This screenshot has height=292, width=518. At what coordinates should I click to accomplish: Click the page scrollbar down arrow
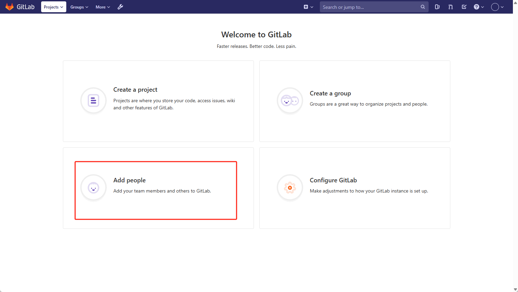(515, 289)
